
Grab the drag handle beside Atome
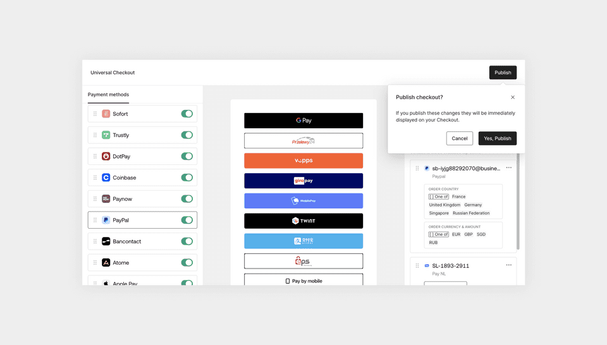tap(95, 263)
